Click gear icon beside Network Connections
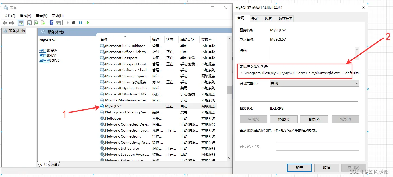393x177 pixels. [x=102, y=136]
